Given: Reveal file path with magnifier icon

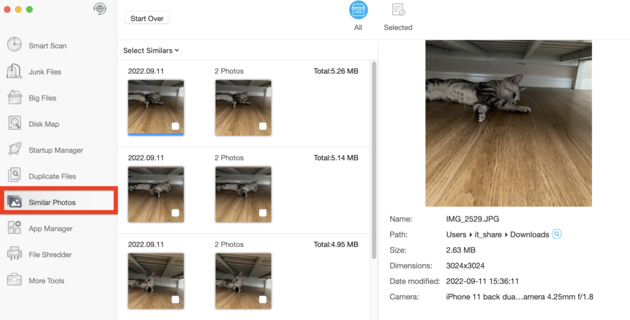Looking at the screenshot, I should [557, 234].
